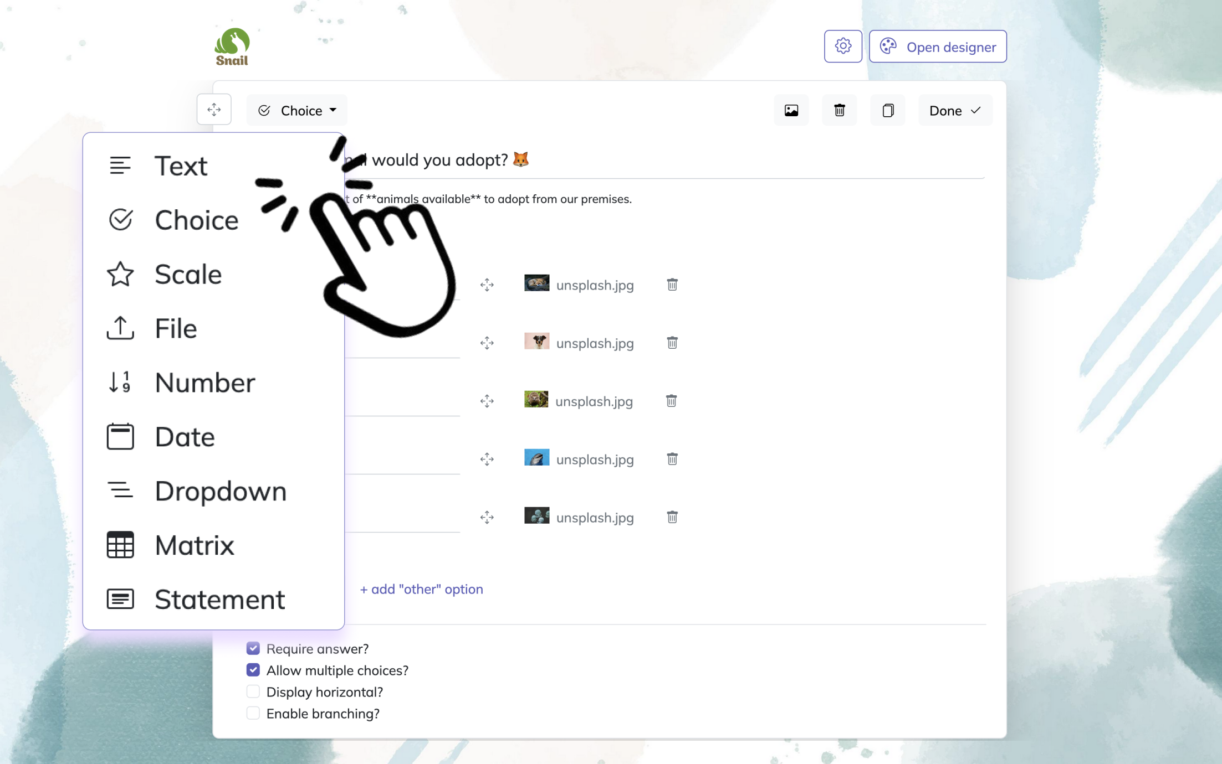1222x764 pixels.
Task: Click the Done button
Action: (954, 110)
